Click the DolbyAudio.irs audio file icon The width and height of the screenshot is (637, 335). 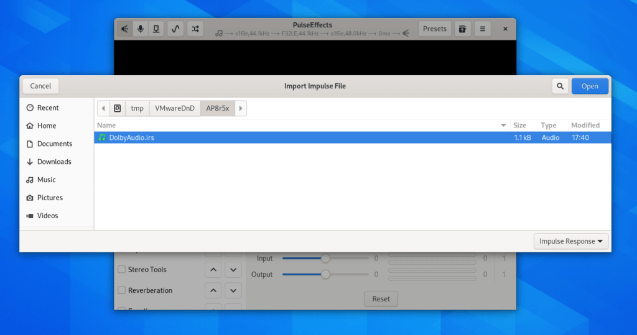coord(102,137)
